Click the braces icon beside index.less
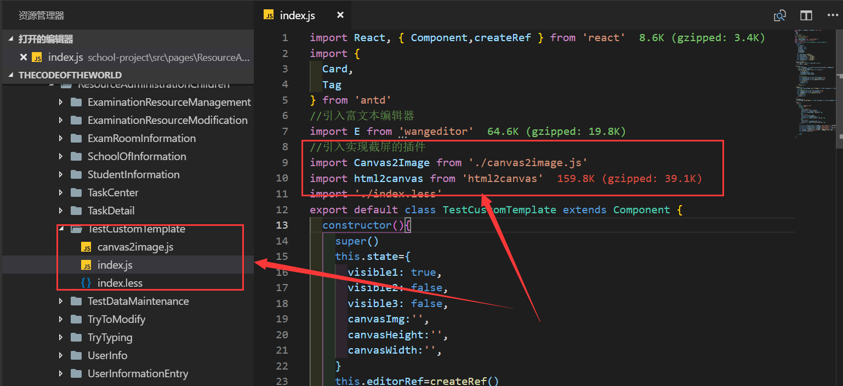The width and height of the screenshot is (843, 386). (86, 283)
